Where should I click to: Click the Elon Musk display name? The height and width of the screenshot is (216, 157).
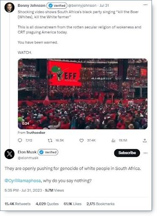(27, 152)
